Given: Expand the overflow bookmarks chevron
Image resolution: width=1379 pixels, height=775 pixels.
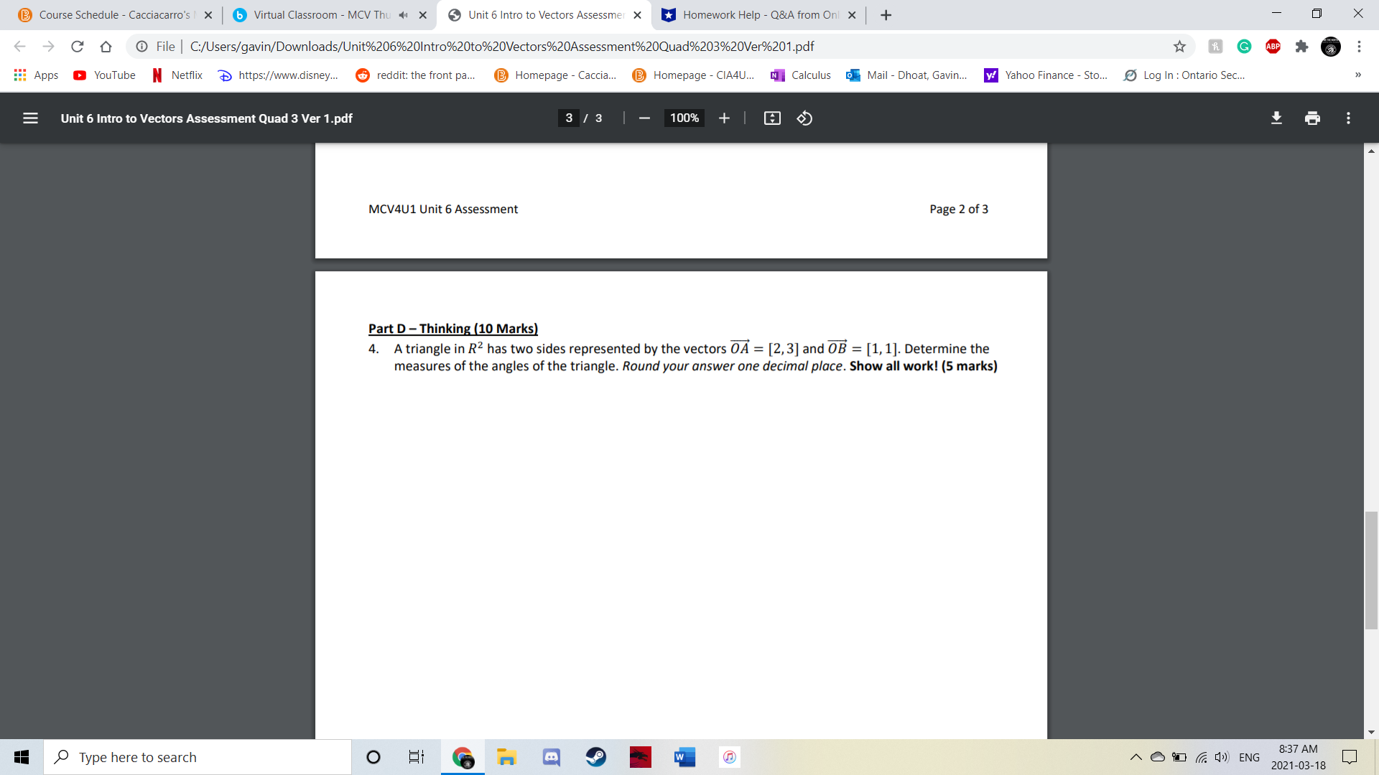Looking at the screenshot, I should tap(1358, 75).
